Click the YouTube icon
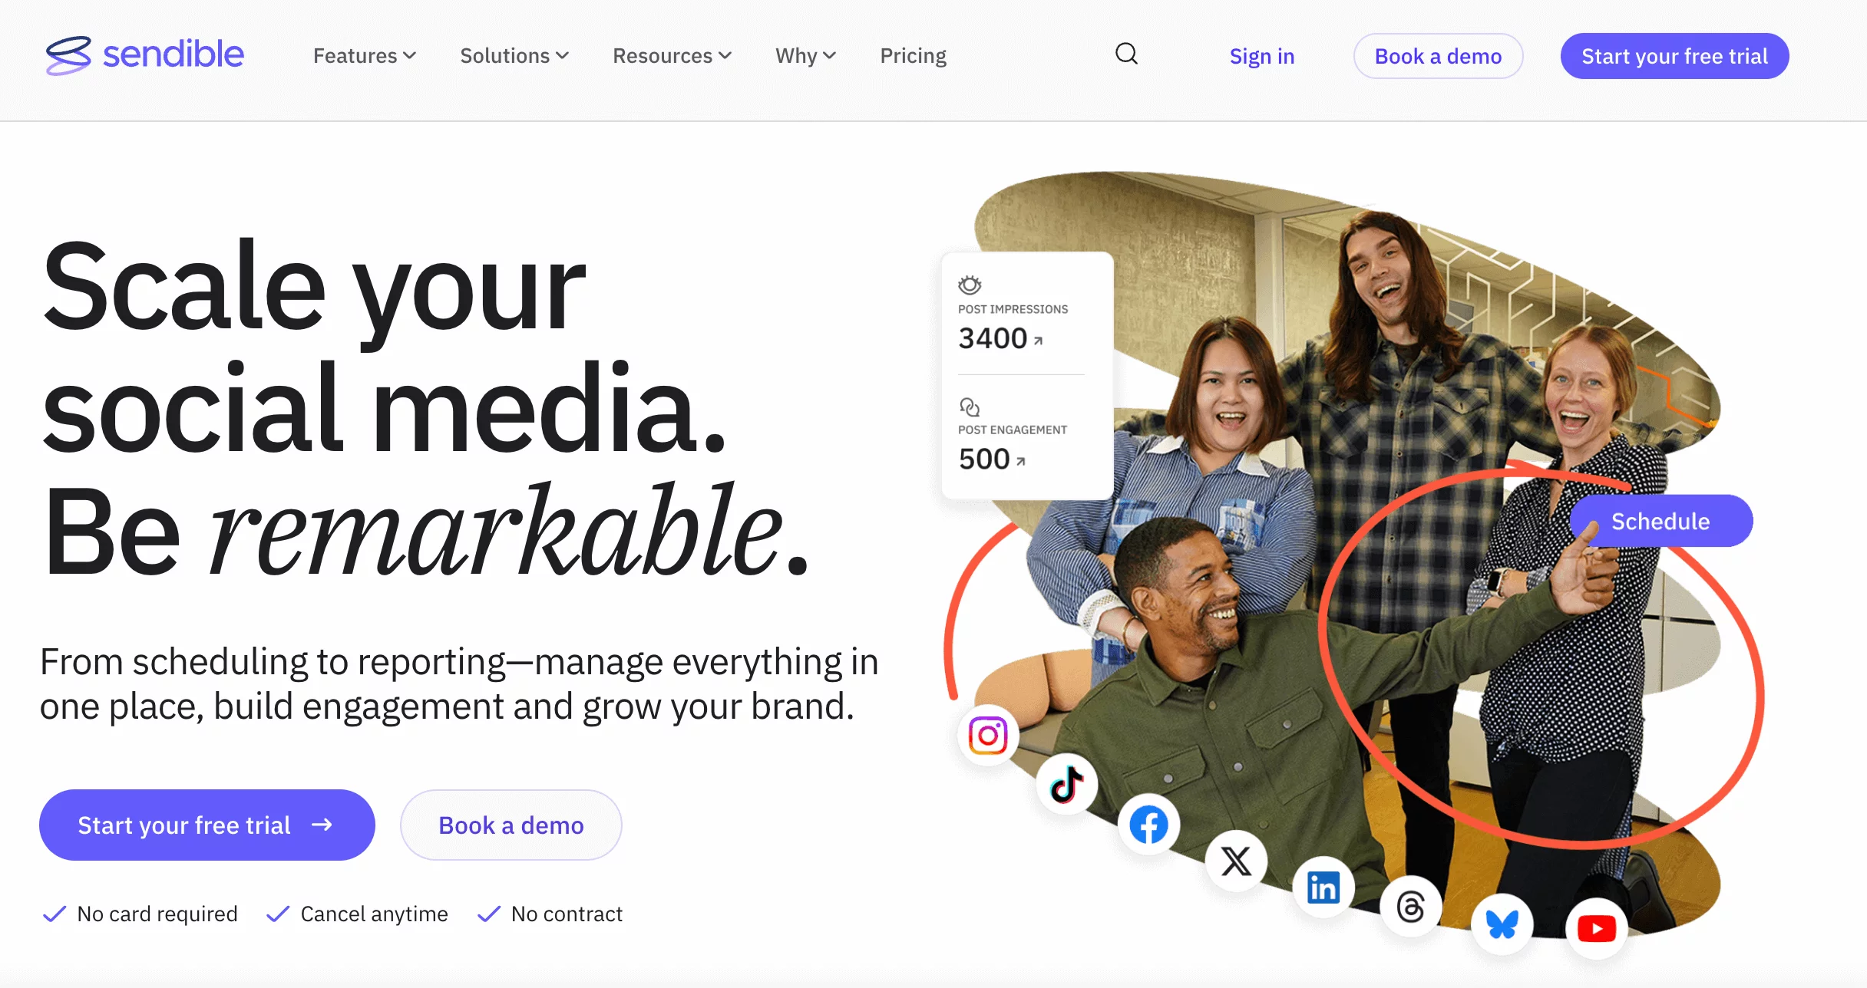1867x988 pixels. click(1597, 928)
